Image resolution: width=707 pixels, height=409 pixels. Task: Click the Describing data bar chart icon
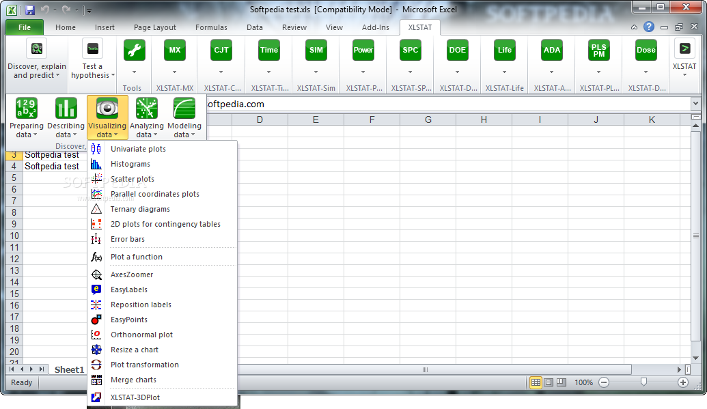(x=66, y=109)
